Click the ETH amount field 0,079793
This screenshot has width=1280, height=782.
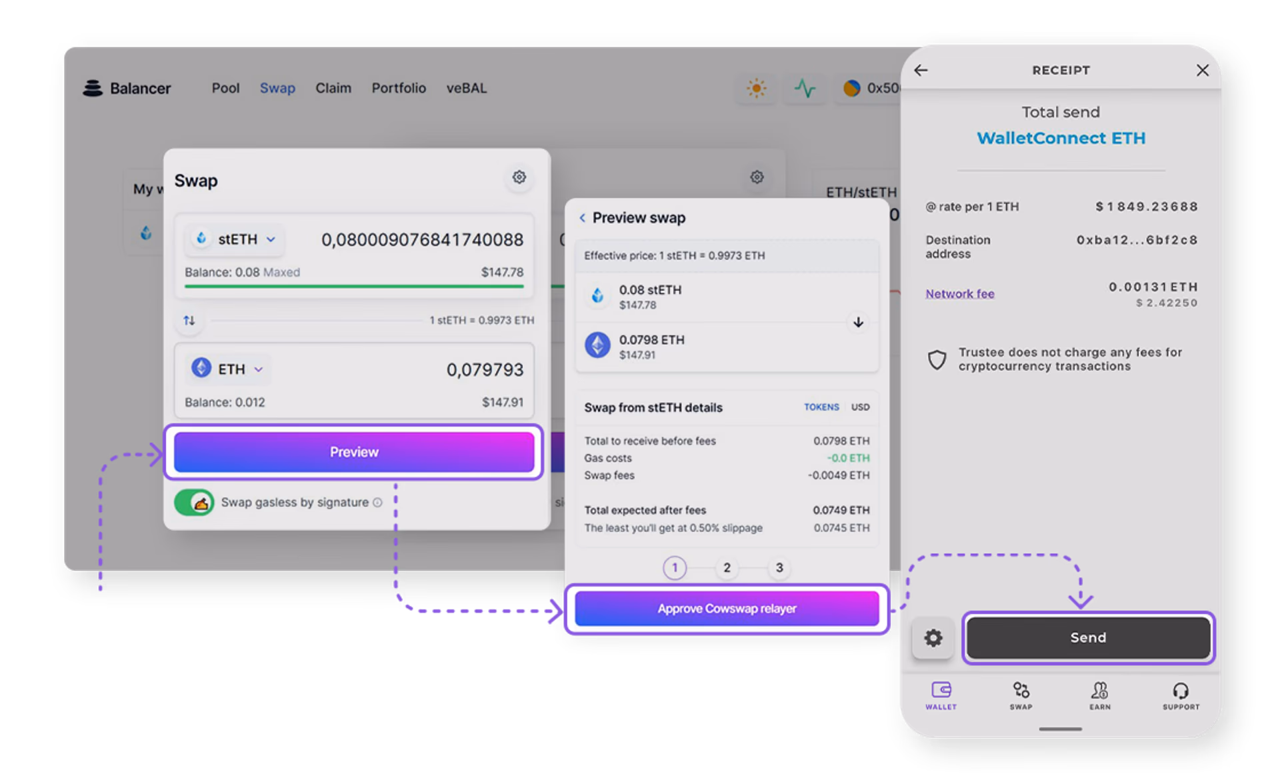485,370
